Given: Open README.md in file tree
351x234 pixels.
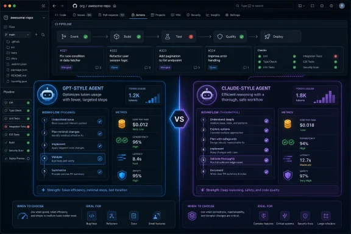Looking at the screenshot, I should [16, 76].
